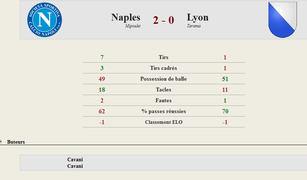Click the Fautes stat label
307x180 pixels.
coord(163,100)
